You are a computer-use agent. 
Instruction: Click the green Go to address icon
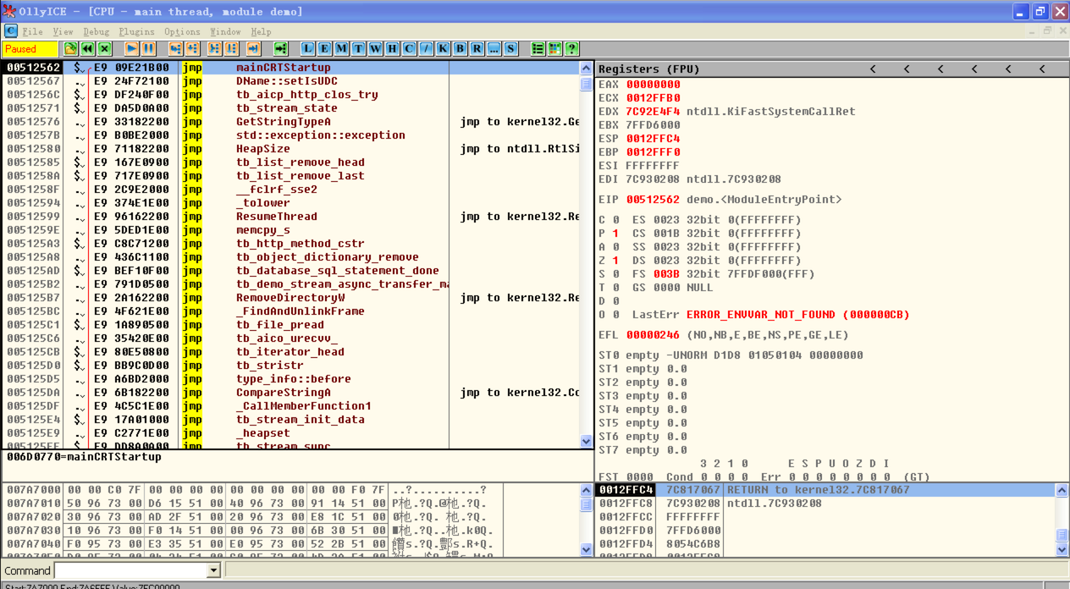(281, 49)
